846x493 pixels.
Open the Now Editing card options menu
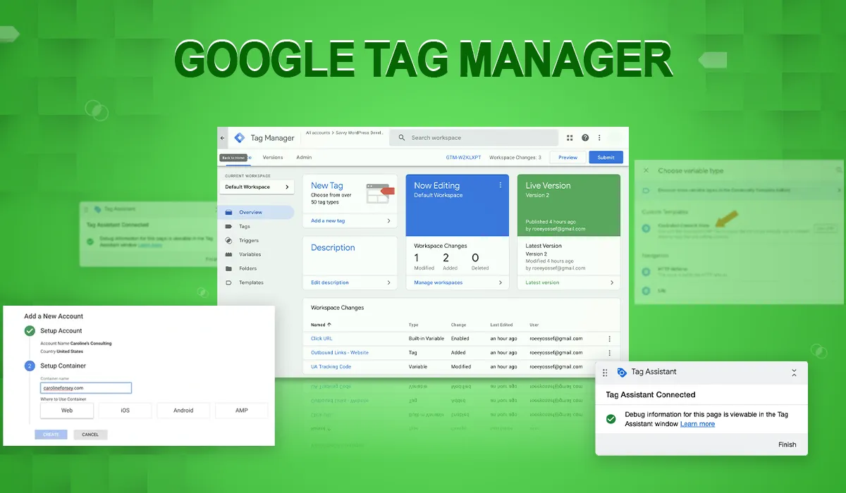coord(501,185)
